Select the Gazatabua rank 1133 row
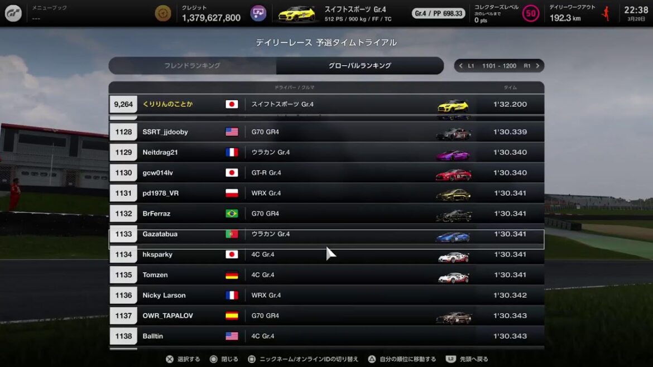 (x=326, y=234)
